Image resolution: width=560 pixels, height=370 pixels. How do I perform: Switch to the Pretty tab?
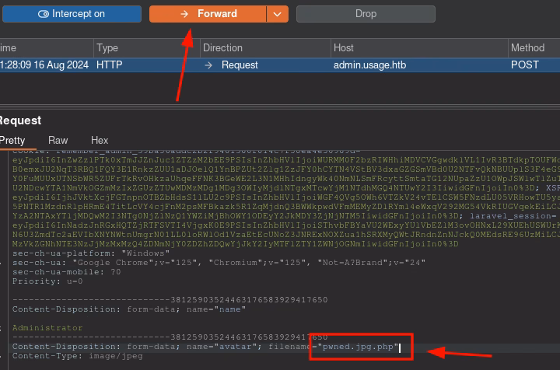tap(12, 140)
